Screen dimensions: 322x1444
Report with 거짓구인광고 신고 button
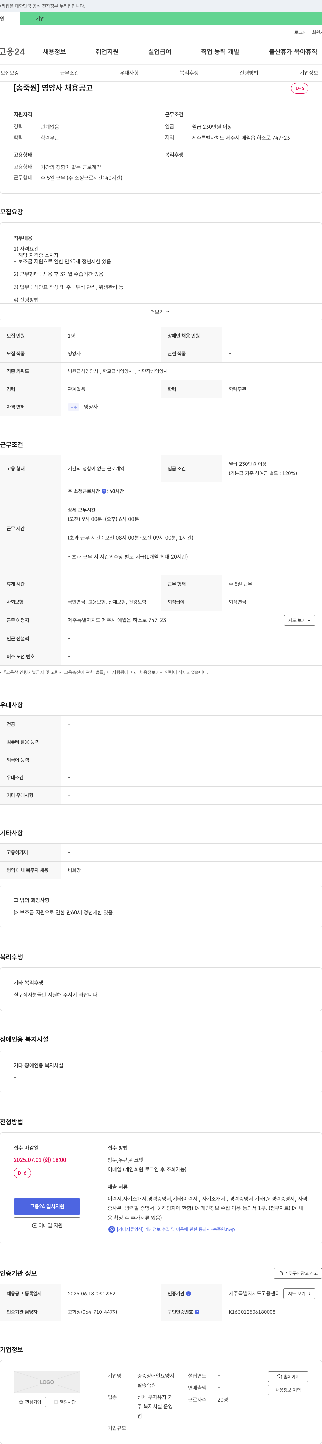(x=298, y=1273)
